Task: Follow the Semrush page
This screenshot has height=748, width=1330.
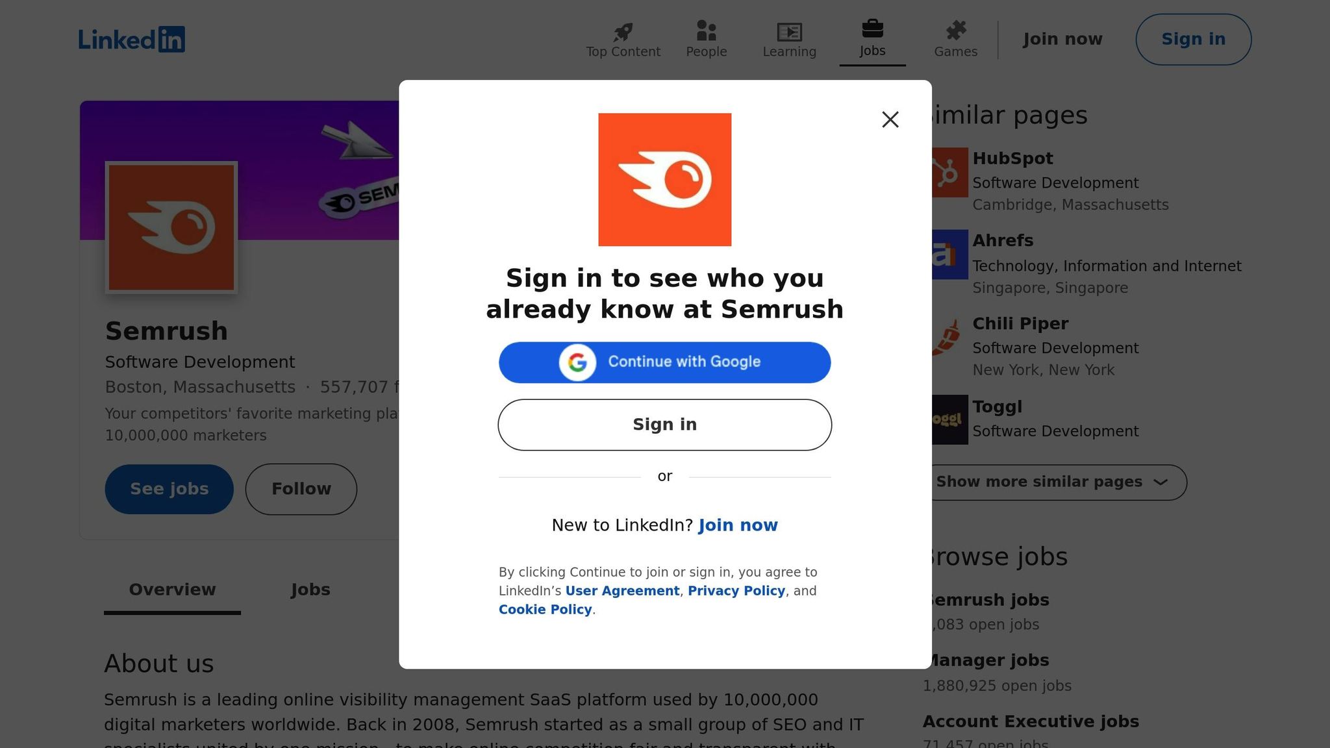Action: click(301, 489)
